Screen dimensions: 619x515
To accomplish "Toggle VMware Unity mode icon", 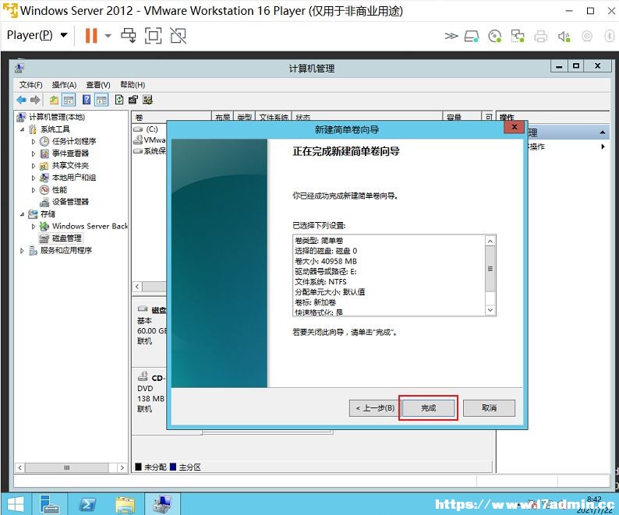I will pyautogui.click(x=179, y=36).
